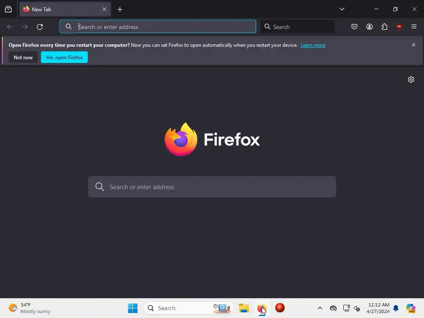Open Save to Pocket icon
Image resolution: width=424 pixels, height=318 pixels.
(x=354, y=26)
